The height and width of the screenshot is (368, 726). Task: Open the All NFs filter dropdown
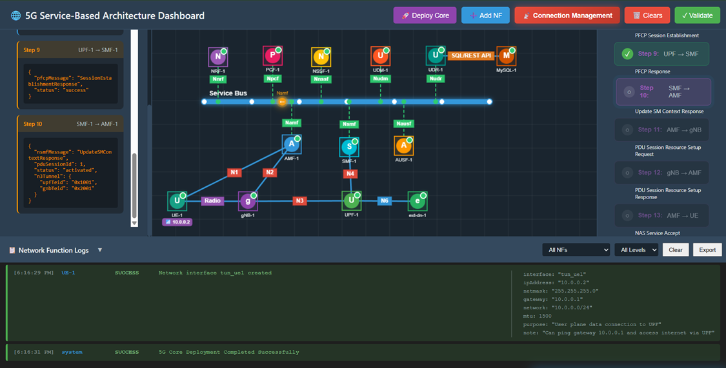pos(576,250)
